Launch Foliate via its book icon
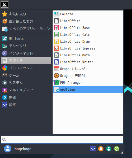The image size is (132, 158). [x=56, y=14]
